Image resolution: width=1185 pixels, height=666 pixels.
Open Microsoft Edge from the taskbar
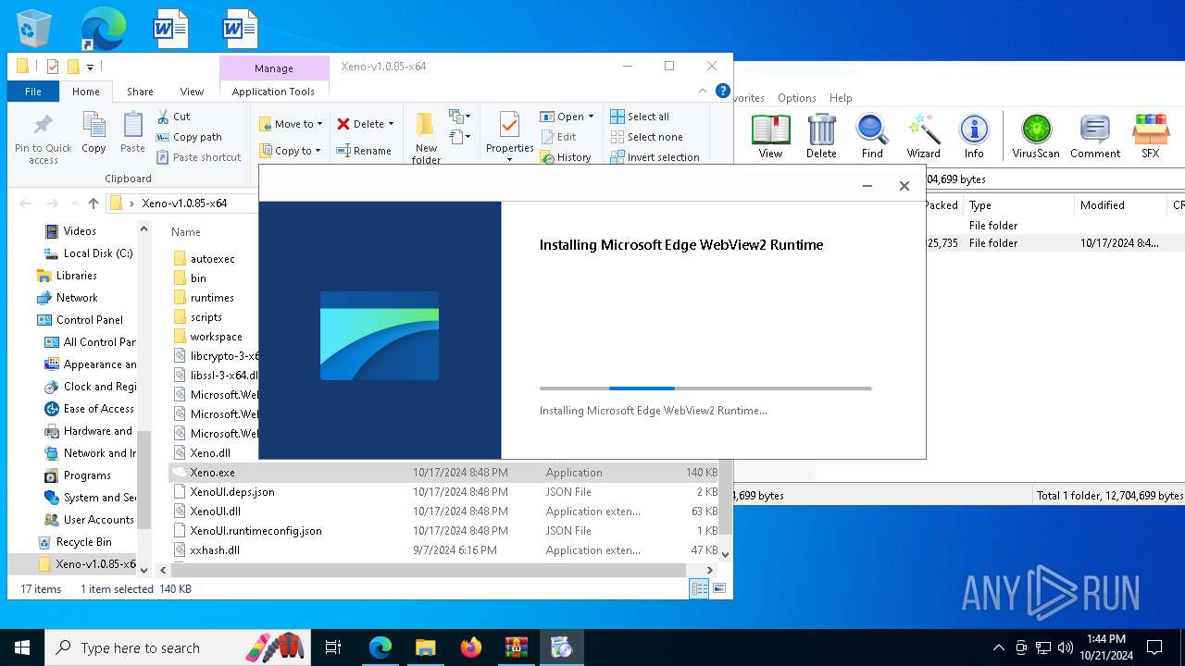380,647
